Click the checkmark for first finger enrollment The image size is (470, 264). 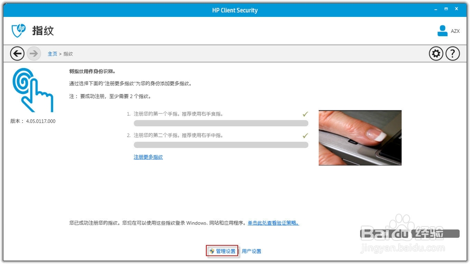(x=305, y=114)
